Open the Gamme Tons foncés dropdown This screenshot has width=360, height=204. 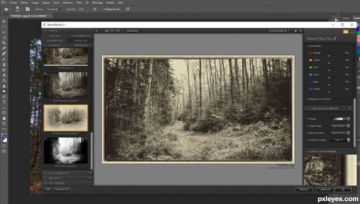(54, 9)
